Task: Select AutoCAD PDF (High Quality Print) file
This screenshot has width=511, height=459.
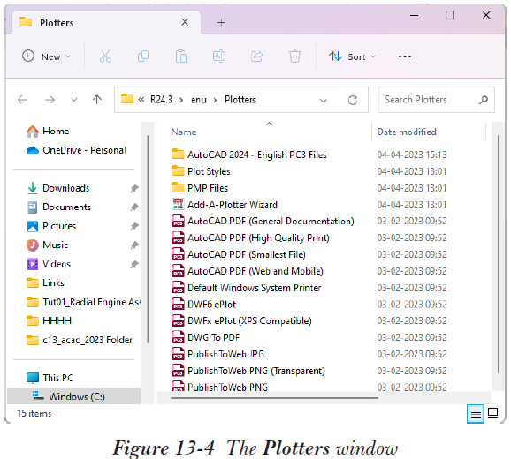Action: click(x=250, y=237)
